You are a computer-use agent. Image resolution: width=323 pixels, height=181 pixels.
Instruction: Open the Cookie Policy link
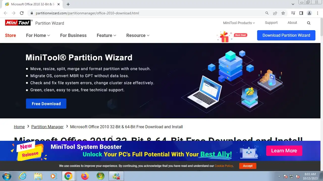coord(224,166)
